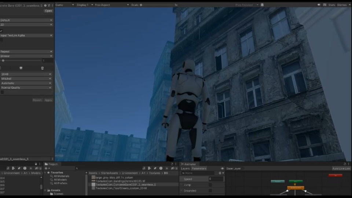Viewport: 352px width, 198px height.
Task: Open the texture preview bar kebab menu
Action: [52, 159]
